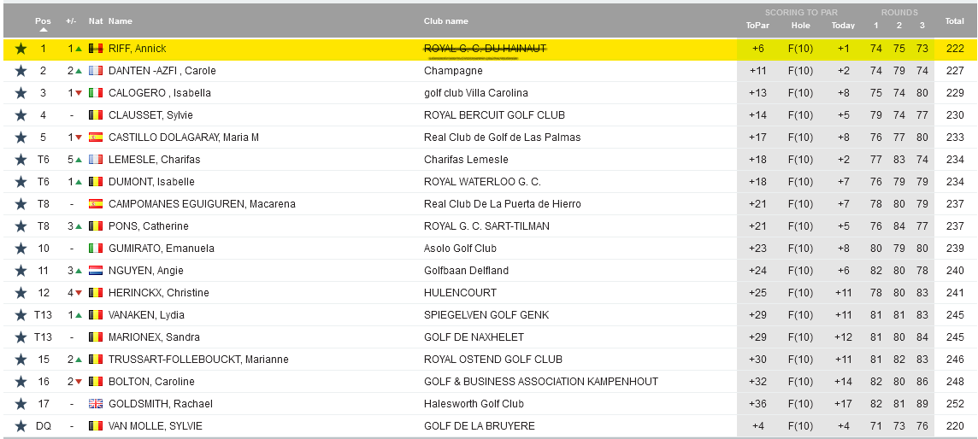Viewport: 978px width, 439px height.
Task: Sort by the Nat column header
Action: pyautogui.click(x=96, y=21)
